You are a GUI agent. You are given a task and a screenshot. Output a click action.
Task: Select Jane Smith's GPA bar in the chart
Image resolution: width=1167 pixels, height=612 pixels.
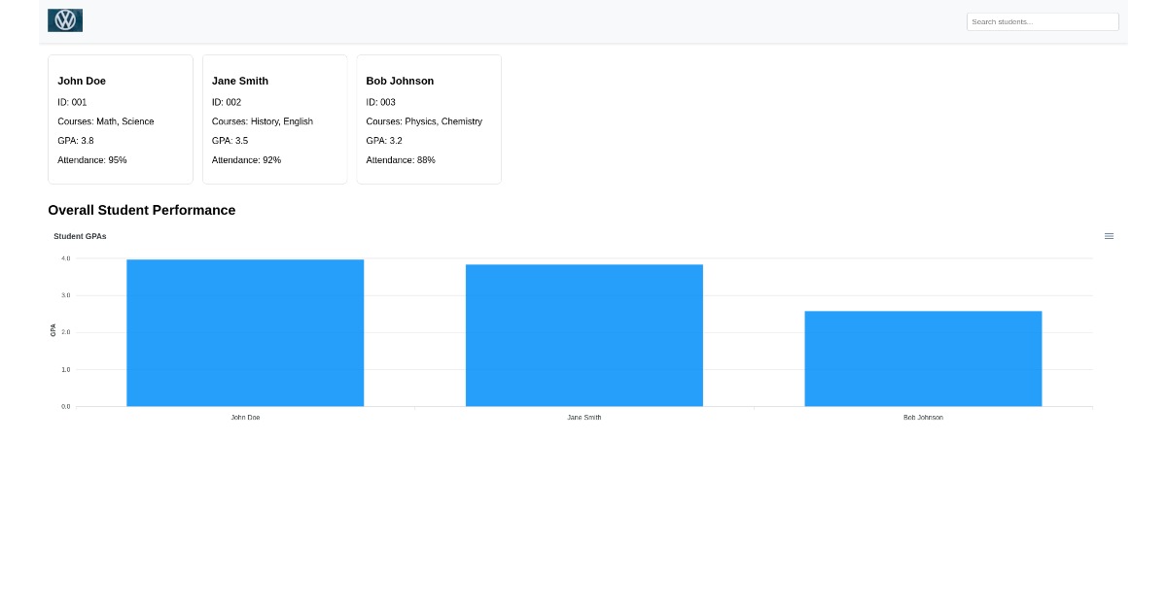coord(584,335)
